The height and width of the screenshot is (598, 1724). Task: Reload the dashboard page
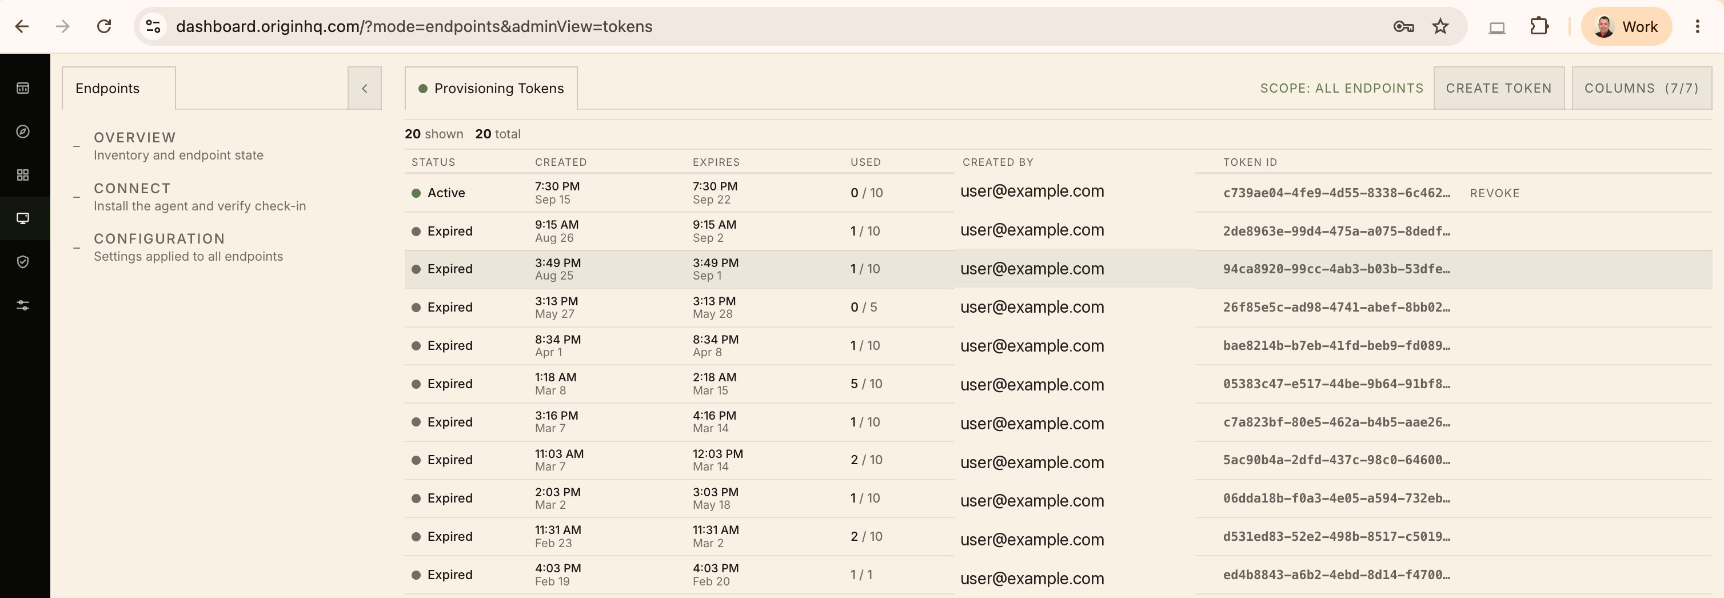(x=103, y=26)
